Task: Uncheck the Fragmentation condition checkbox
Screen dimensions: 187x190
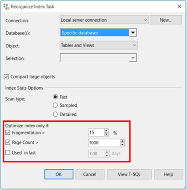Action: point(8,133)
